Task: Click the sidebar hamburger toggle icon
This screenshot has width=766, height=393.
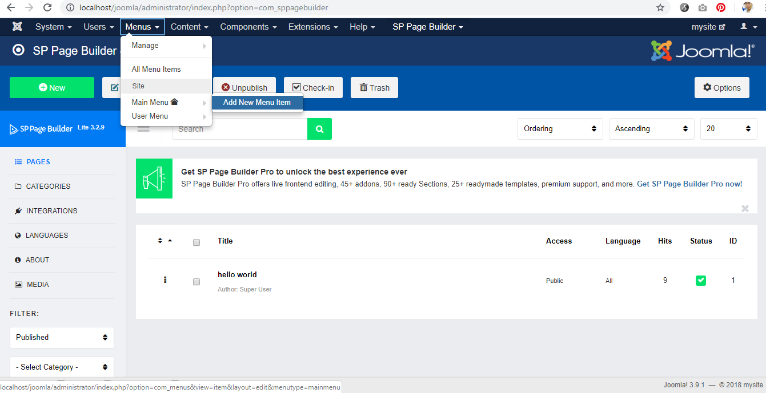Action: coord(143,129)
